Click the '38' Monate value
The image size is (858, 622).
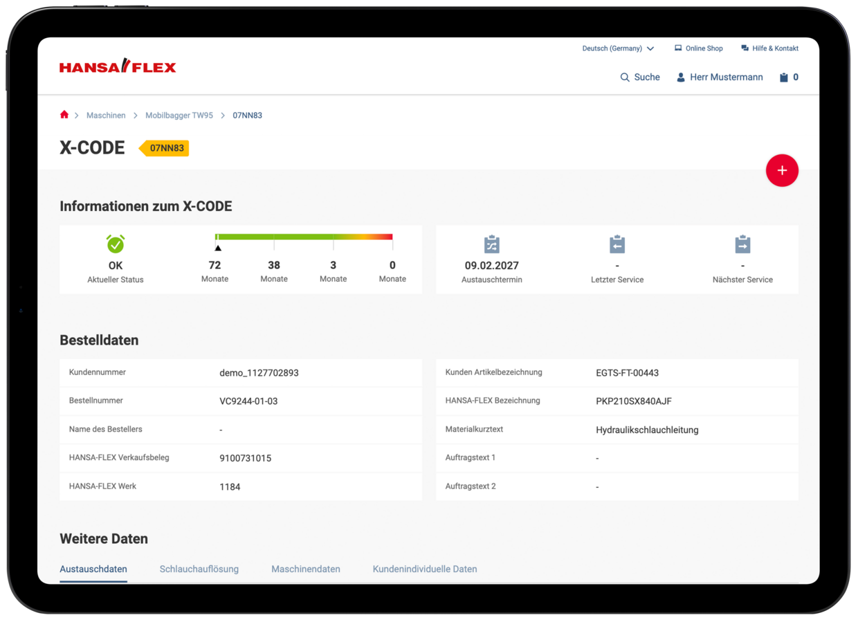click(x=274, y=265)
